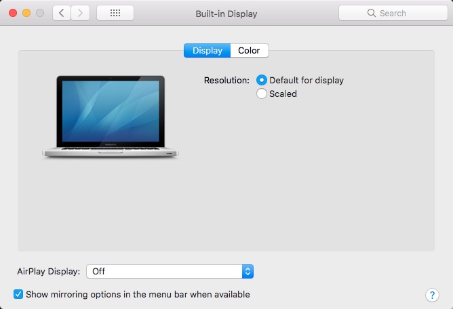The image size is (453, 309).
Task: Switch to the Display tab
Action: tap(207, 51)
